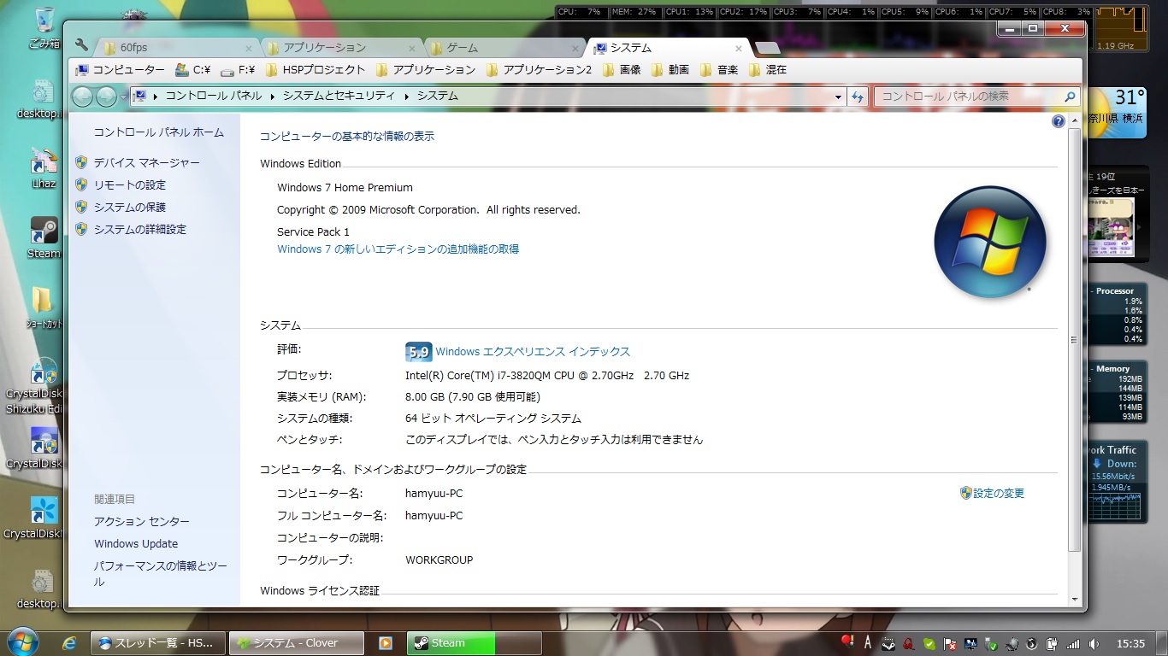The width and height of the screenshot is (1168, 656).
Task: Open システムの詳細設定
Action: coord(140,229)
